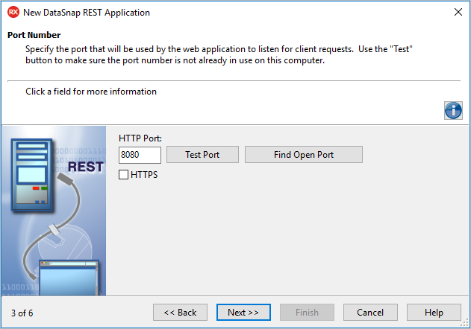This screenshot has height=329, width=471.
Task: Click the dialog's resize grip corner
Action: (x=465, y=323)
